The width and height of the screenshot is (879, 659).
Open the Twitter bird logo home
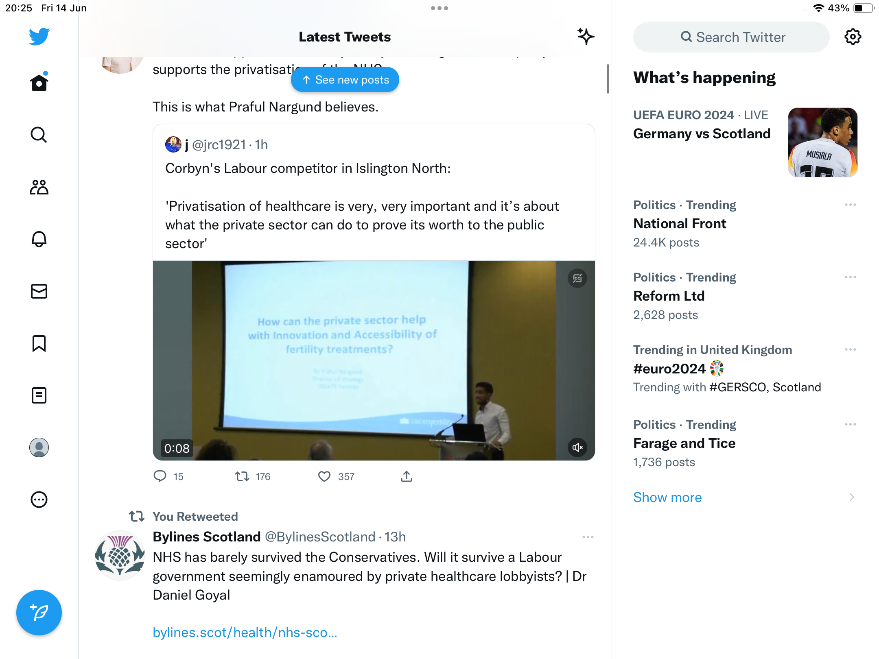39,37
